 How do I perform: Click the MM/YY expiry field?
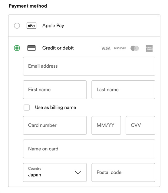(106, 125)
